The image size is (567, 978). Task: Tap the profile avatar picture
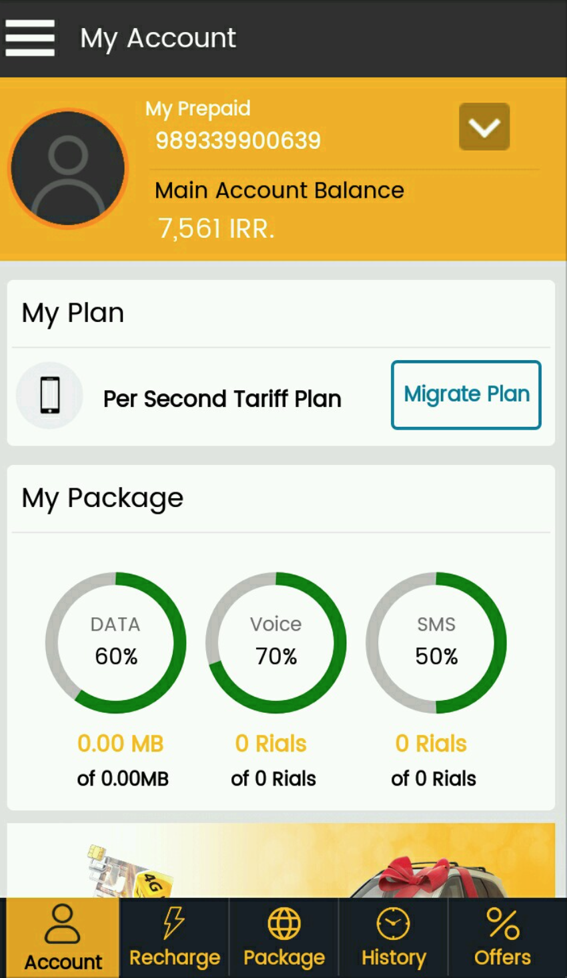coord(67,168)
